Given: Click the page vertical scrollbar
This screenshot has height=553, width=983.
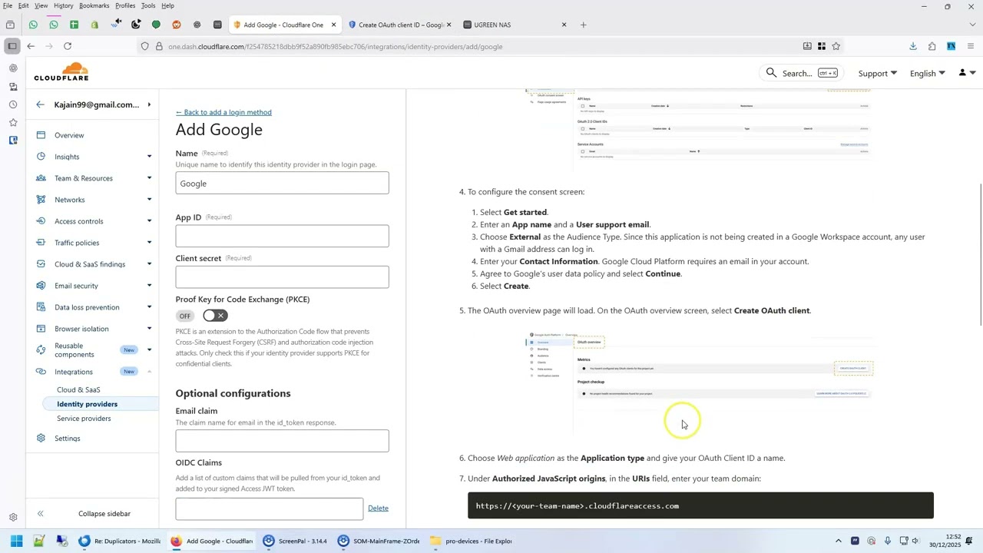Looking at the screenshot, I should tap(981, 254).
